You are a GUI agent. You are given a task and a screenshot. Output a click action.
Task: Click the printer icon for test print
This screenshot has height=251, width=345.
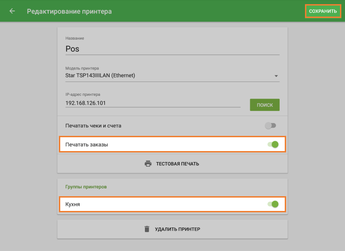(148, 163)
